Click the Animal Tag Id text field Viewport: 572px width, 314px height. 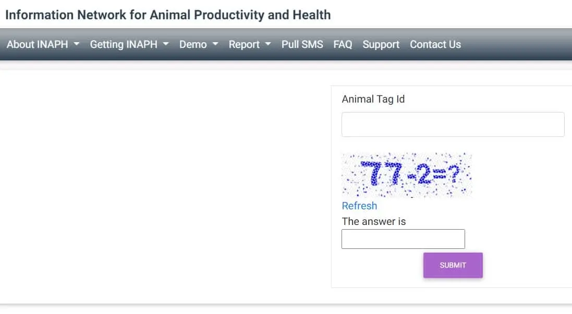click(x=453, y=124)
